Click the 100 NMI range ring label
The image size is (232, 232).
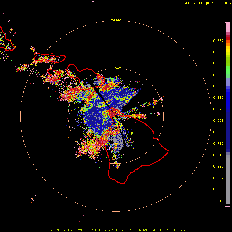point(116,20)
